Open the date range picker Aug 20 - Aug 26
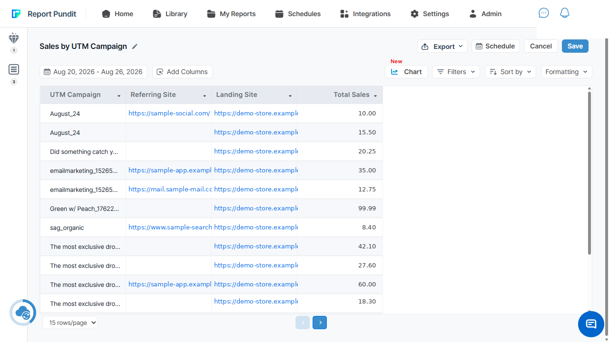609x342 pixels. 93,72
